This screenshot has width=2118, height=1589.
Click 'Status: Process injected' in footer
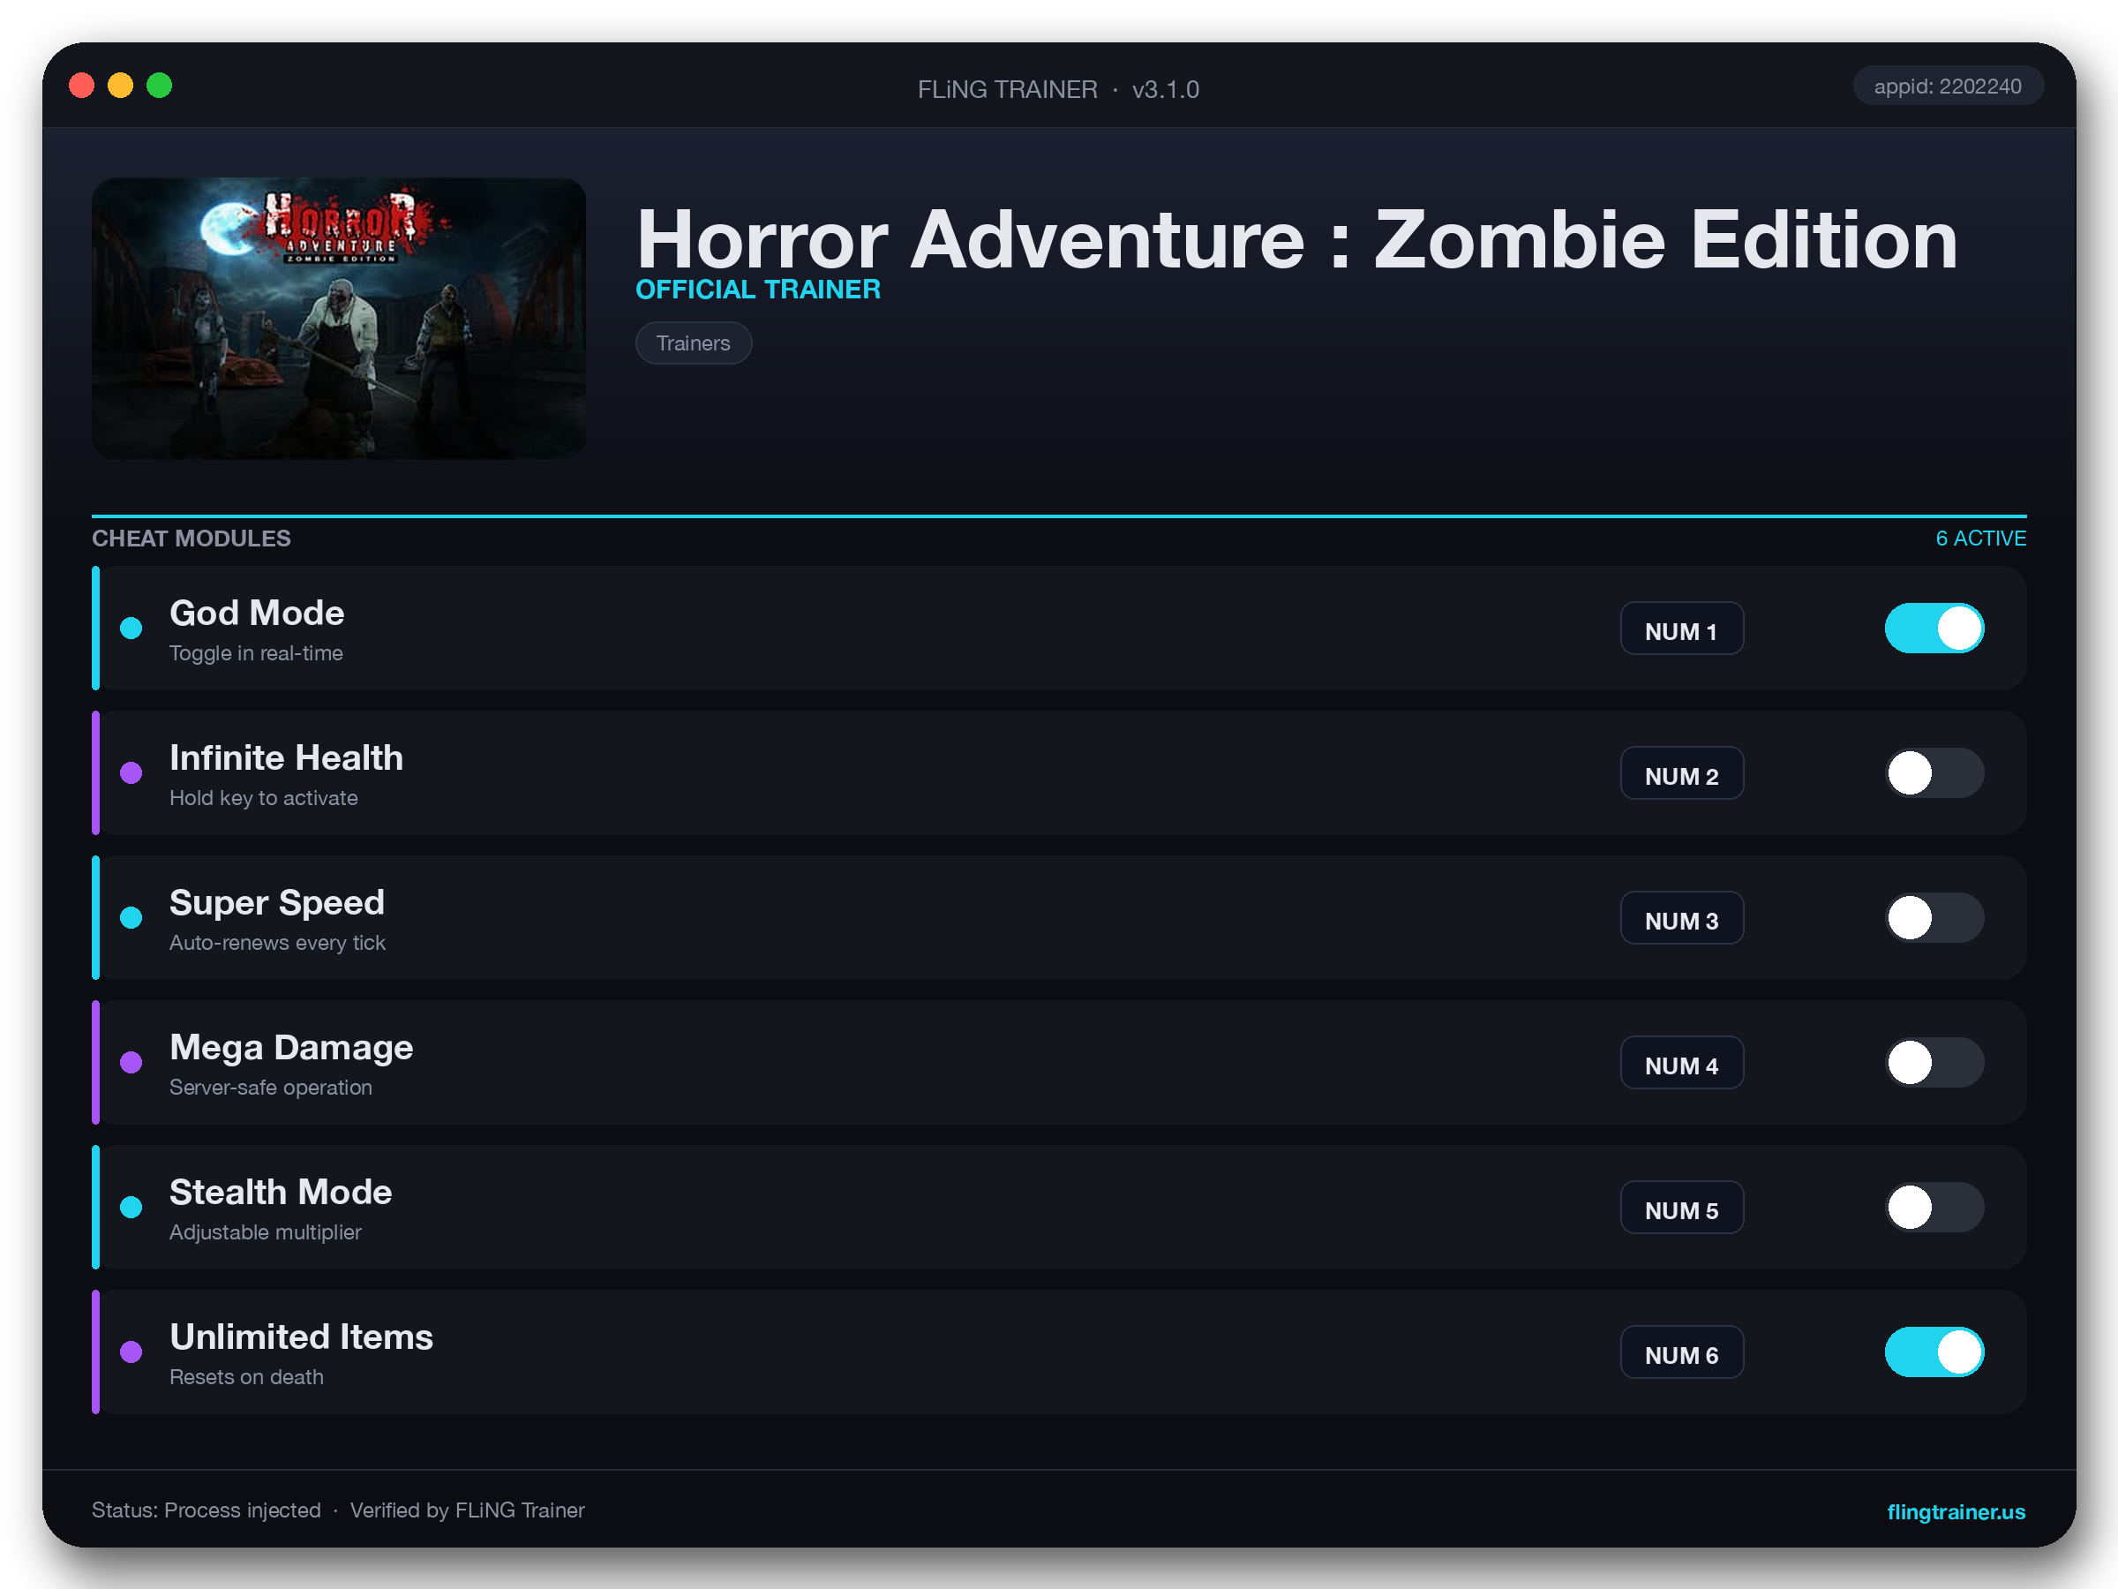coord(207,1510)
